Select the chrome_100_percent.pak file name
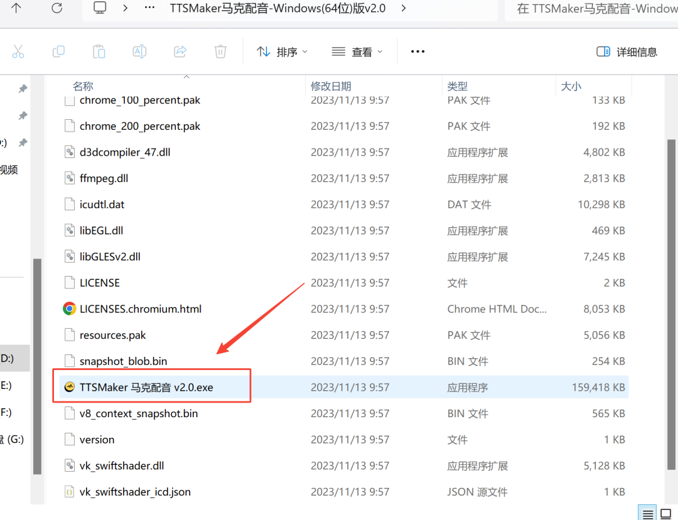This screenshot has width=678, height=520. 139,100
